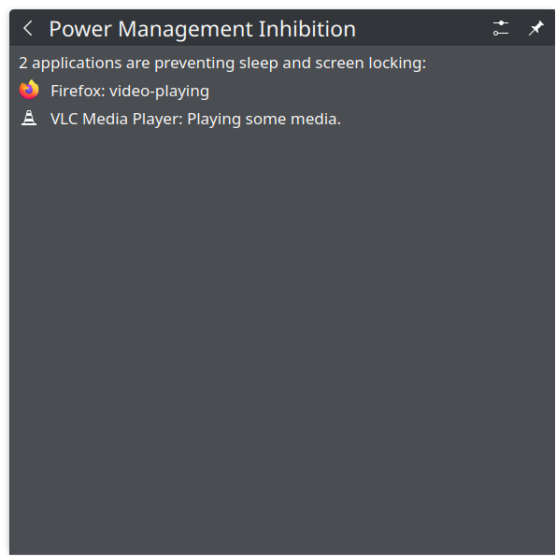Click the applications preventing sleep message
Image resolution: width=556 pixels, height=556 pixels.
point(222,64)
